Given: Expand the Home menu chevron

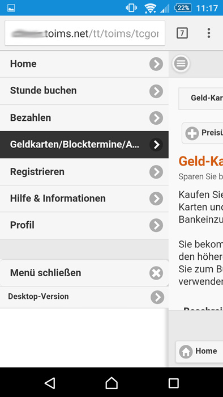Looking at the screenshot, I should (x=156, y=64).
